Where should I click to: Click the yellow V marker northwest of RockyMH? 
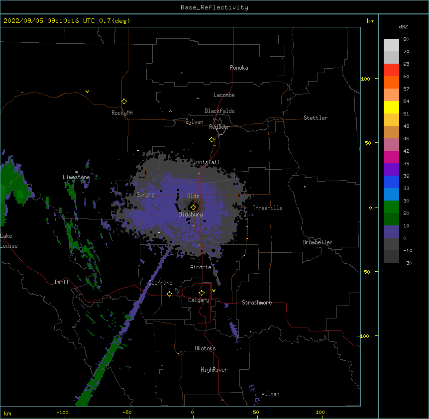(87, 92)
